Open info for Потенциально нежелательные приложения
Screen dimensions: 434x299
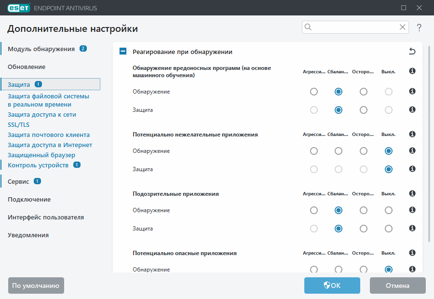click(412, 134)
